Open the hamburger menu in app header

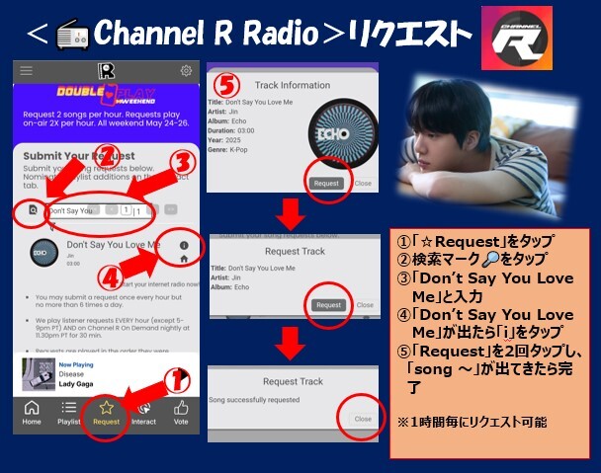[27, 71]
